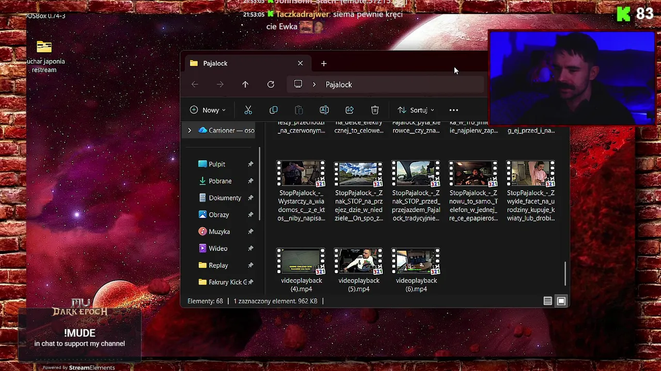
Task: Open the Nowy dropdown menu
Action: coord(208,110)
